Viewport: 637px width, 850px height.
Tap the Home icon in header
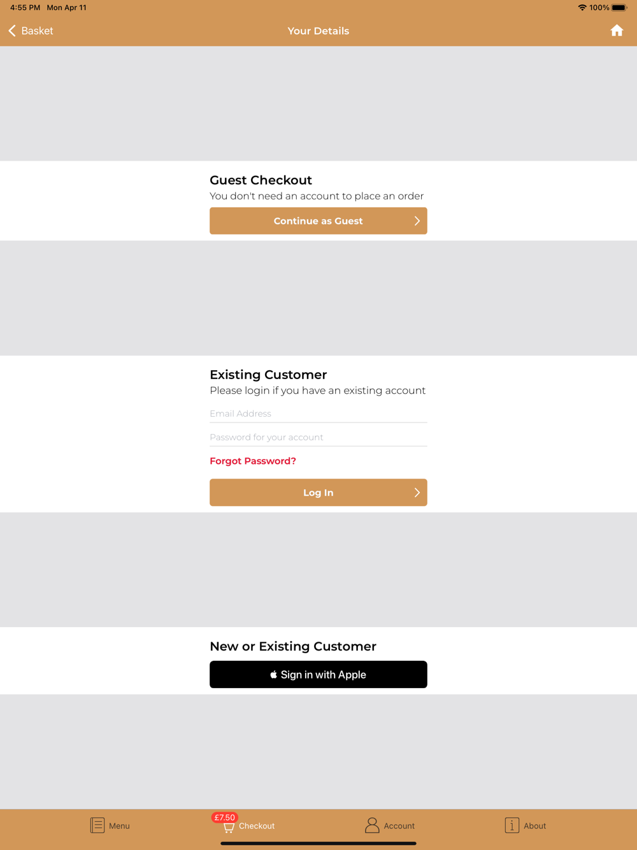tap(617, 31)
